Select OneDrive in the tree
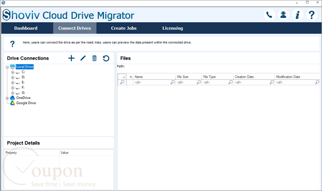This screenshot has height=191, width=322. pyautogui.click(x=24, y=98)
